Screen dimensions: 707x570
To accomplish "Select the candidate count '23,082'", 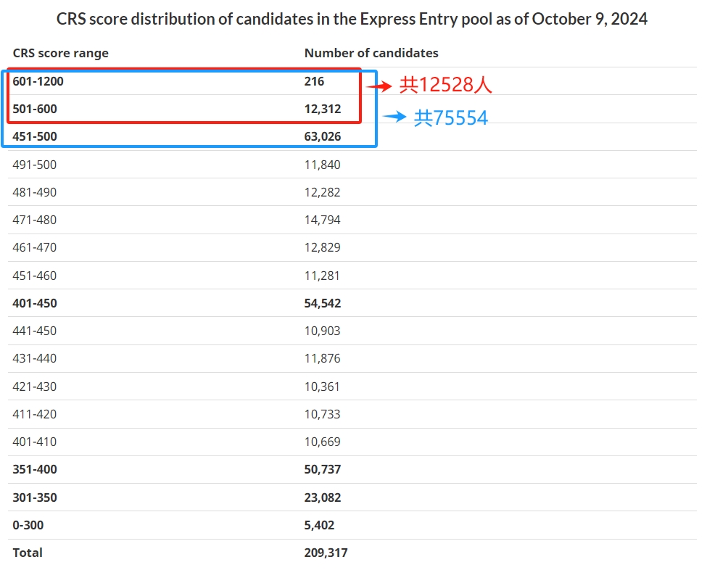I will (323, 498).
